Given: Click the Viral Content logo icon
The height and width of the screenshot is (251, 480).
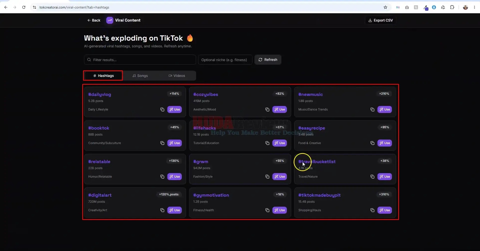Looking at the screenshot, I should 110,20.
